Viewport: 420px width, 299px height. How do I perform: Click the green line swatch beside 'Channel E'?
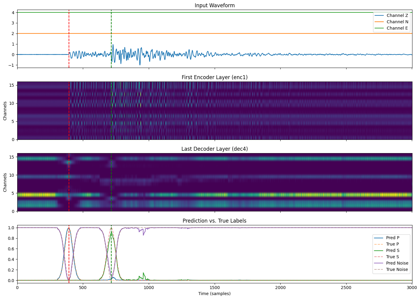tap(379, 28)
